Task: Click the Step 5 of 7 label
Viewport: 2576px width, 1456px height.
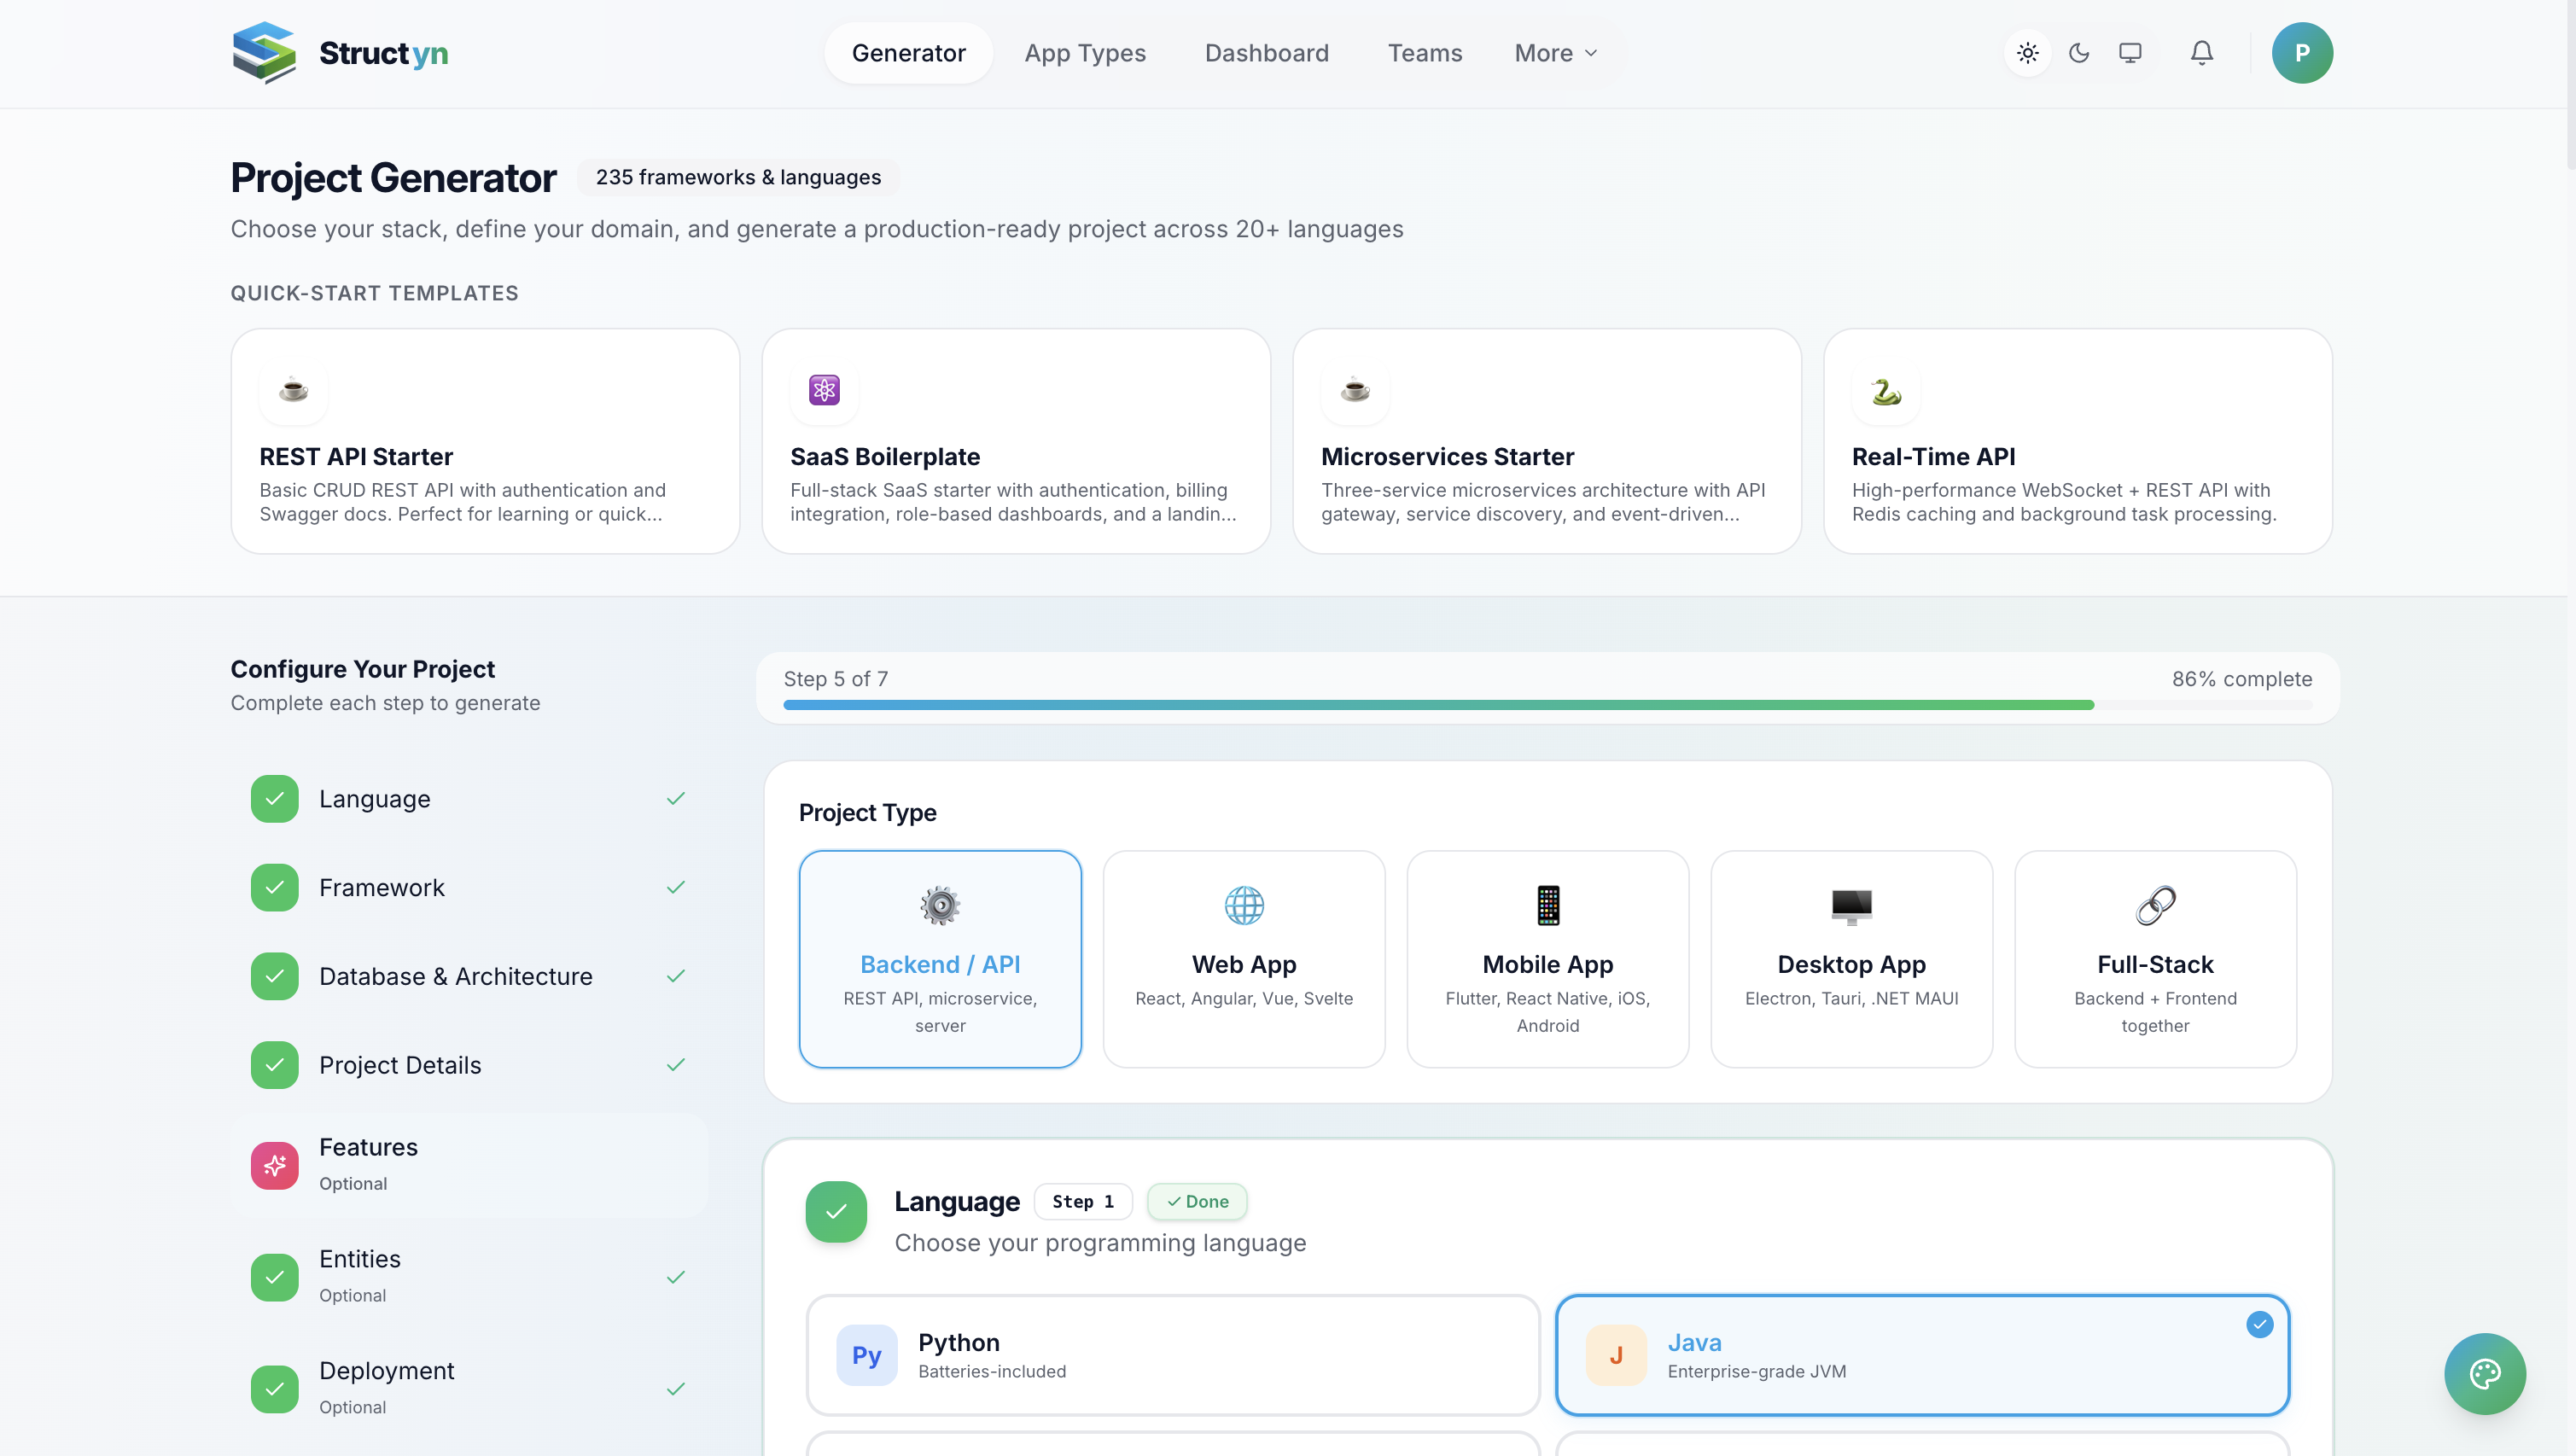Action: 836,679
